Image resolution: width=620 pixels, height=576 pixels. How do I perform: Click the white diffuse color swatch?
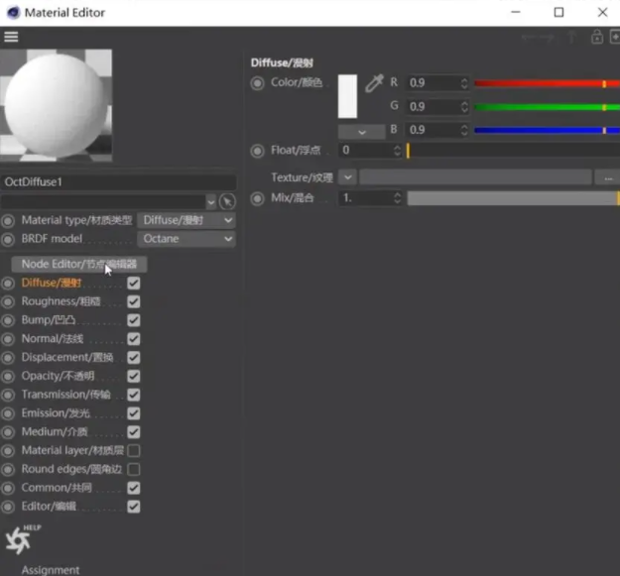(x=347, y=96)
